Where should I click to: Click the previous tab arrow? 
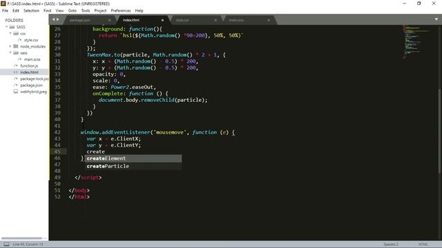[x=53, y=19]
